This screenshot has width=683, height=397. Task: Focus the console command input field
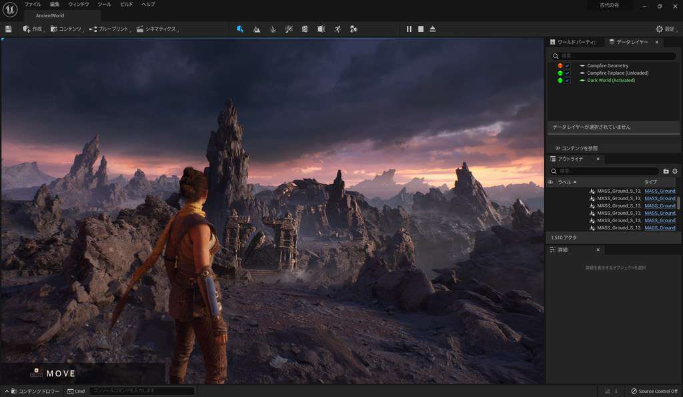(x=142, y=392)
